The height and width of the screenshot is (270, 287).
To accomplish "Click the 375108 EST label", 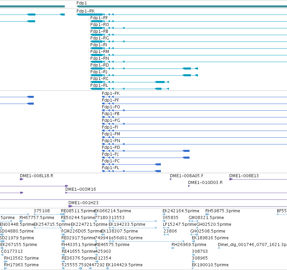I will [x=42, y=211].
